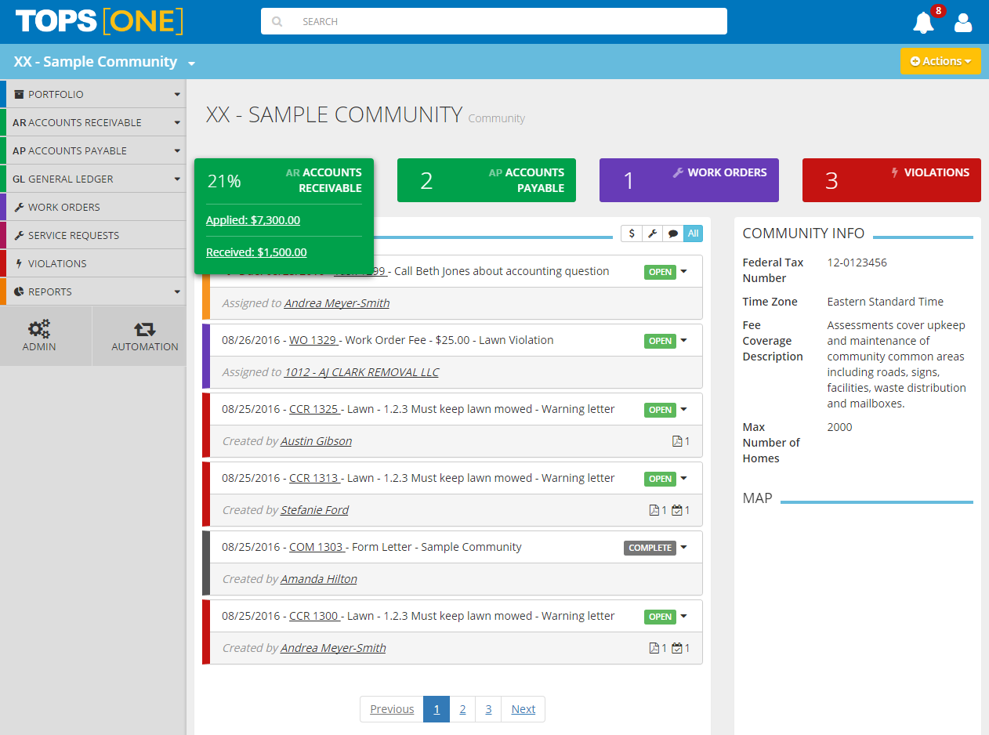Open the CCR 1325 link
Image resolution: width=989 pixels, height=735 pixels.
(x=314, y=409)
